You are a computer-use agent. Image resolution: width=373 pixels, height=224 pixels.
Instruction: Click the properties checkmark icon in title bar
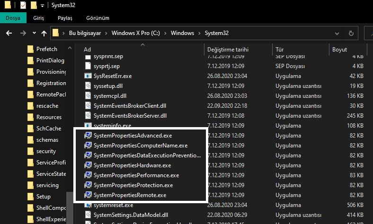[x=23, y=5]
